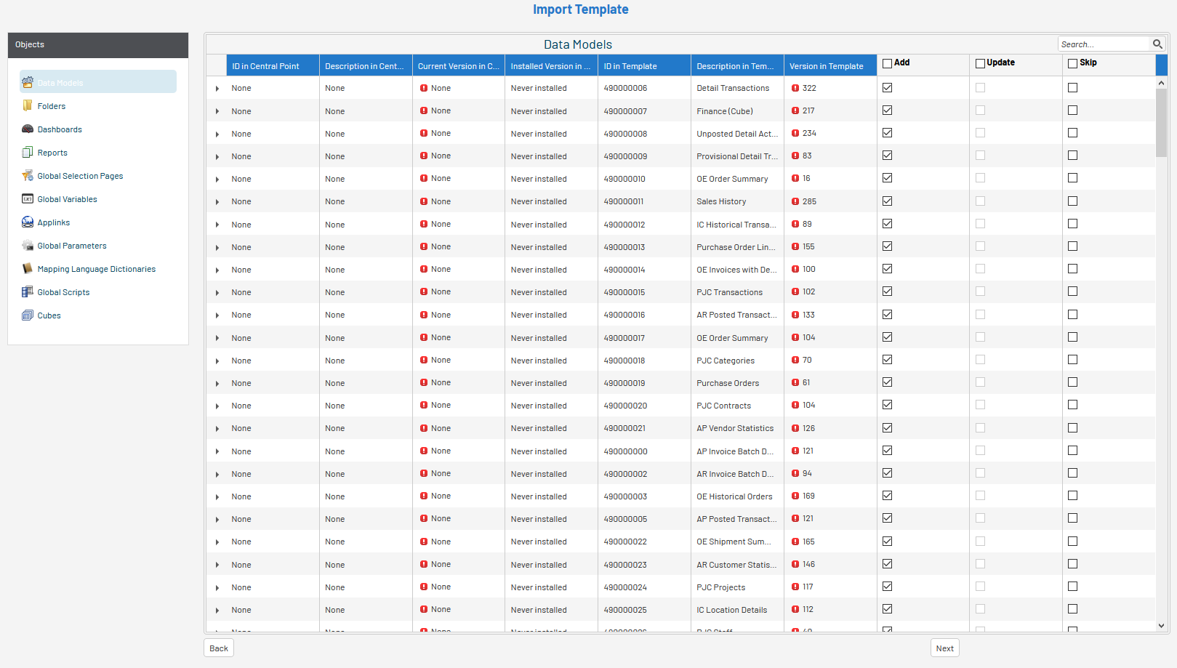Expand the 490000006 Detail Transactions row
This screenshot has width=1177, height=668.
217,89
